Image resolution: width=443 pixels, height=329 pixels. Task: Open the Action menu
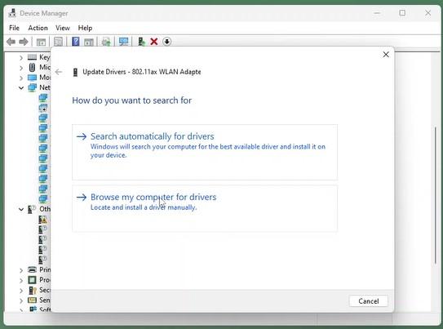point(38,28)
